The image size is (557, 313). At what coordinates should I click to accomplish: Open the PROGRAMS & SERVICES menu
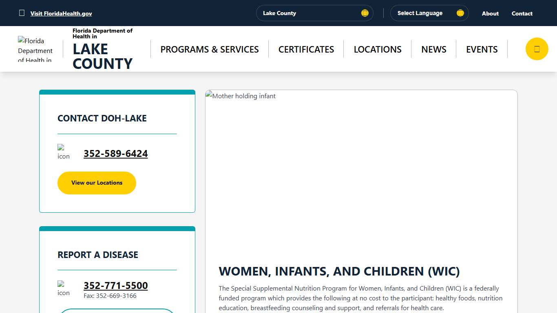(209, 49)
